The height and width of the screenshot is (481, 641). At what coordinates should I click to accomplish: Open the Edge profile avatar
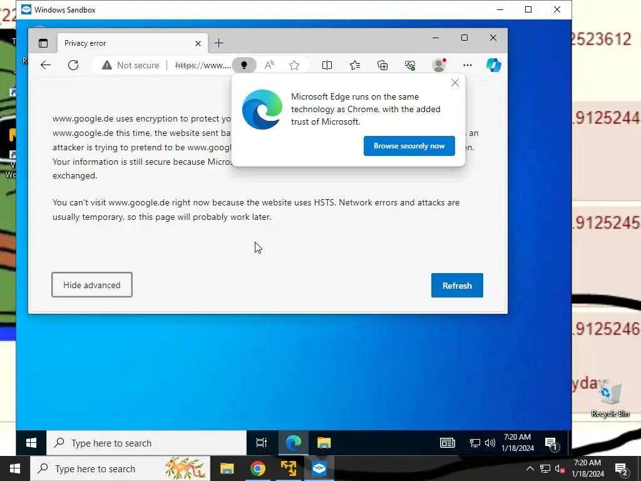coord(439,65)
